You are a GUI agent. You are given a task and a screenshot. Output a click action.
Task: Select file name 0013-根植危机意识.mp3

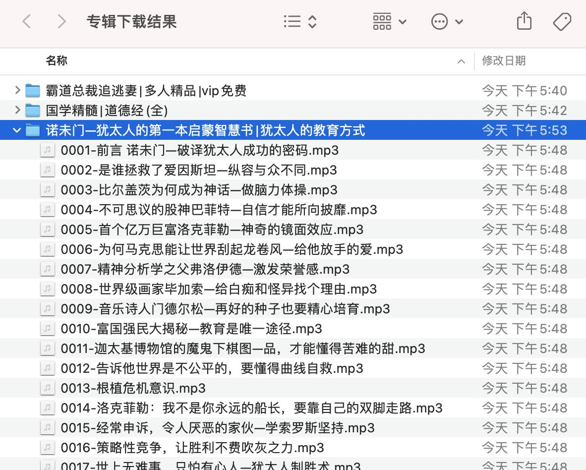coord(133,388)
